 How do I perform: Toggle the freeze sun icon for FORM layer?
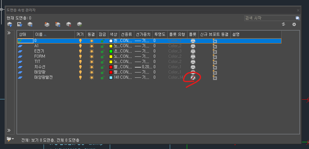[92, 56]
